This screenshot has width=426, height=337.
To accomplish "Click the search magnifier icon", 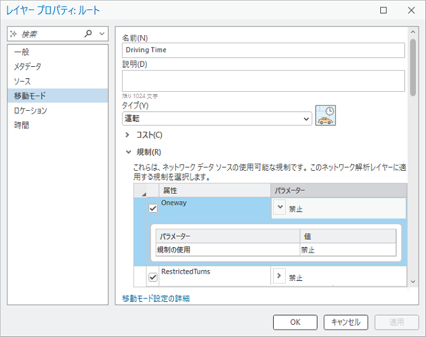I will point(88,33).
